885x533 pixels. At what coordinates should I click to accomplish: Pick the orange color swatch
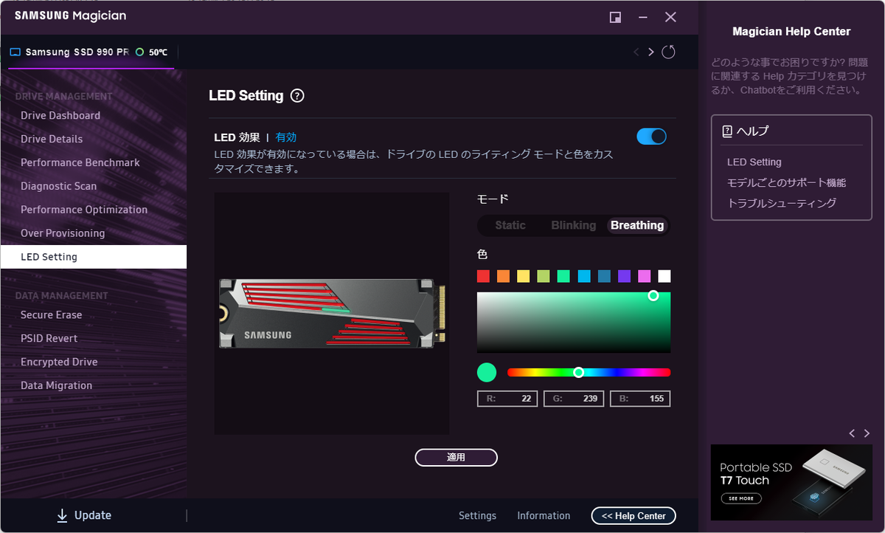pos(503,276)
